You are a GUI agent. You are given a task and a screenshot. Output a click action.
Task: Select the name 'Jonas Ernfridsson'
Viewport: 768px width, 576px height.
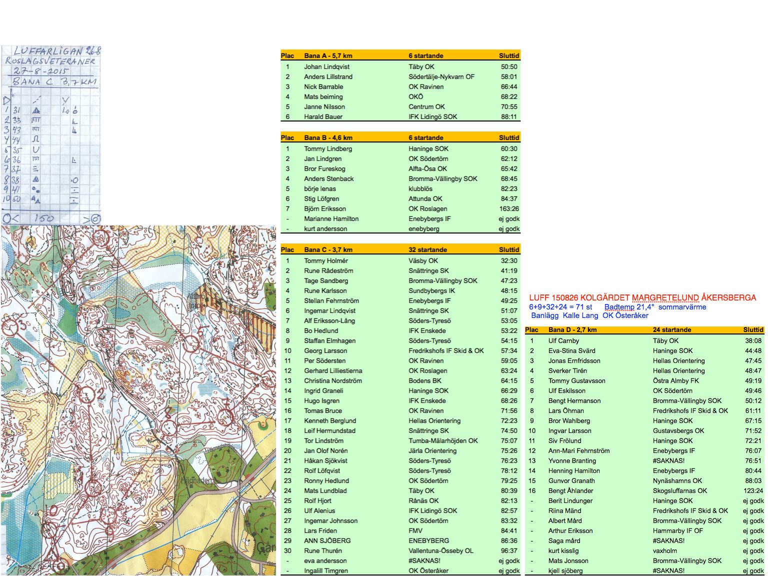(x=574, y=360)
